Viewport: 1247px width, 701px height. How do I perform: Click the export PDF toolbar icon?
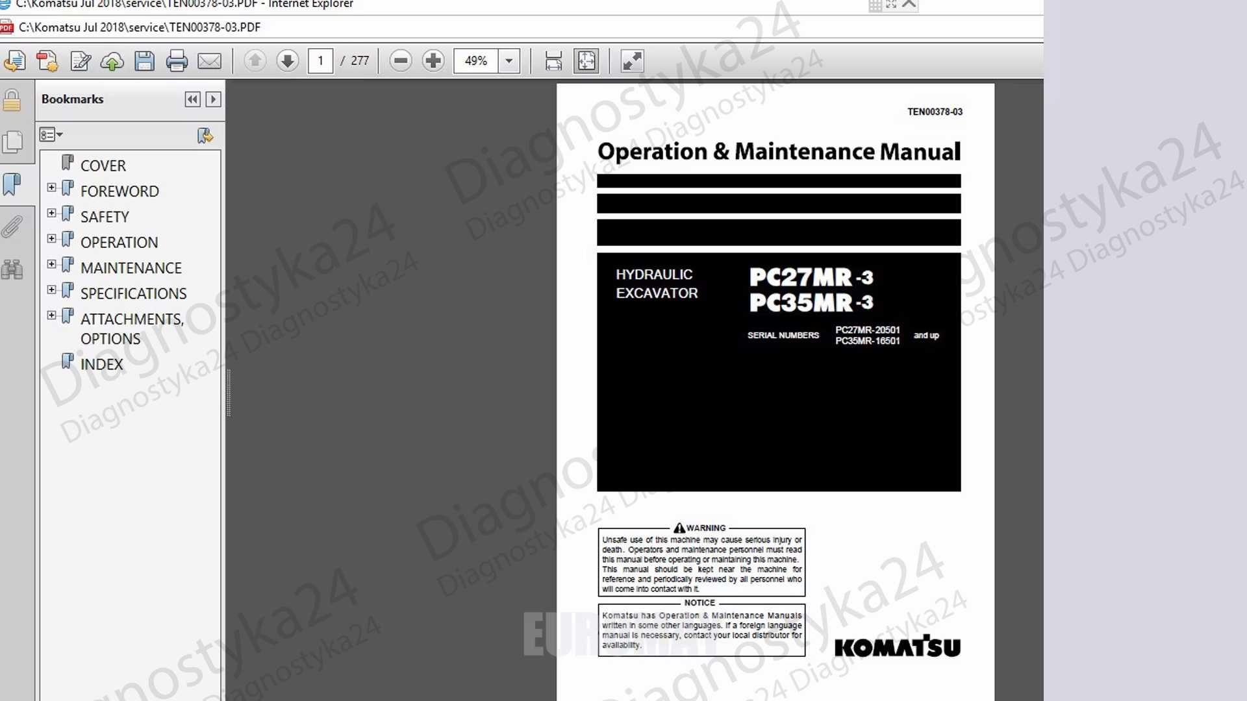coord(14,61)
